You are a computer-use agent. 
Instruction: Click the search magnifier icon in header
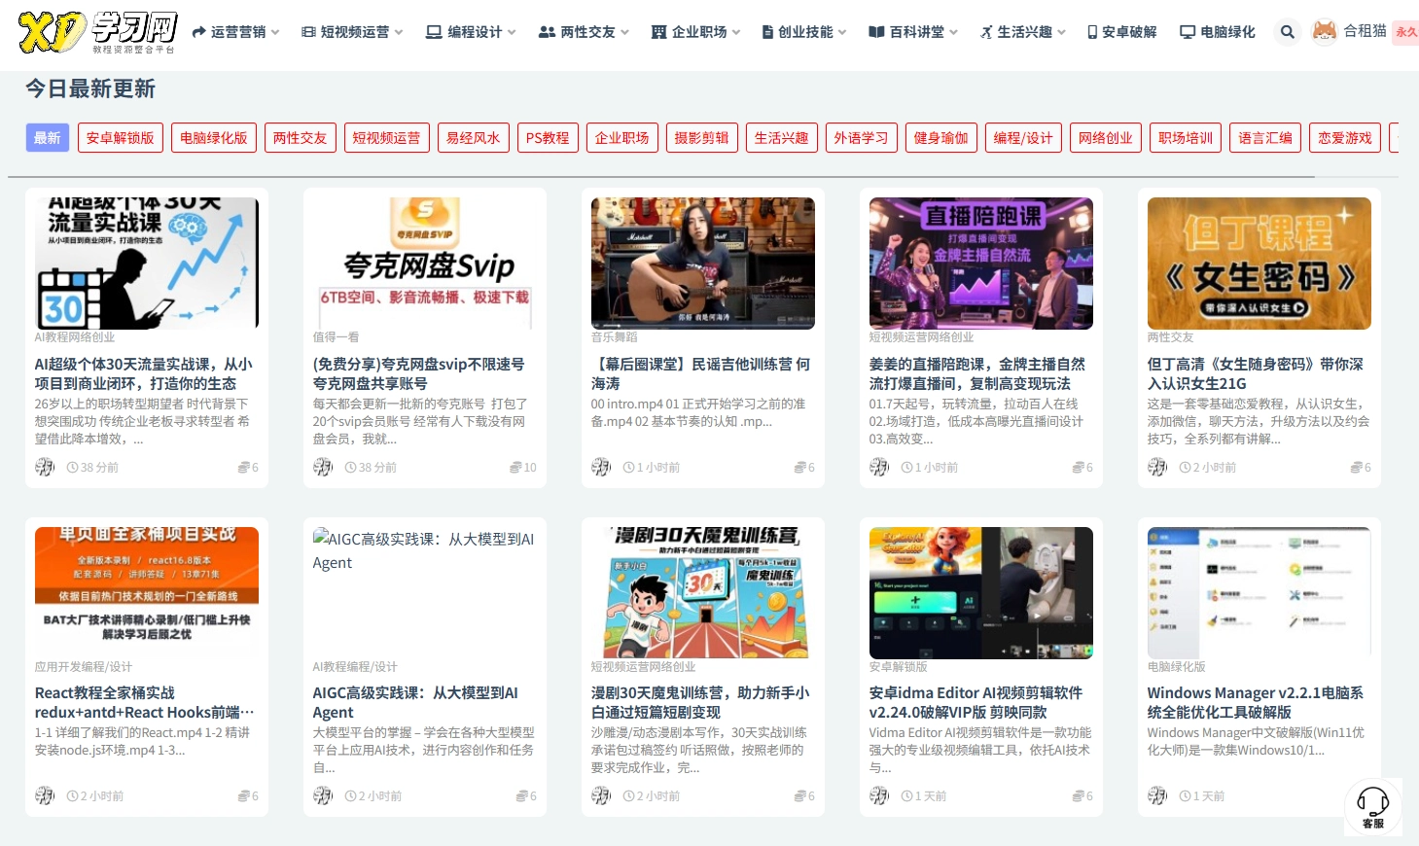[1287, 32]
